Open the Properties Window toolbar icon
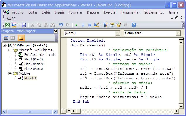The width and height of the screenshot is (186, 116). (112, 25)
